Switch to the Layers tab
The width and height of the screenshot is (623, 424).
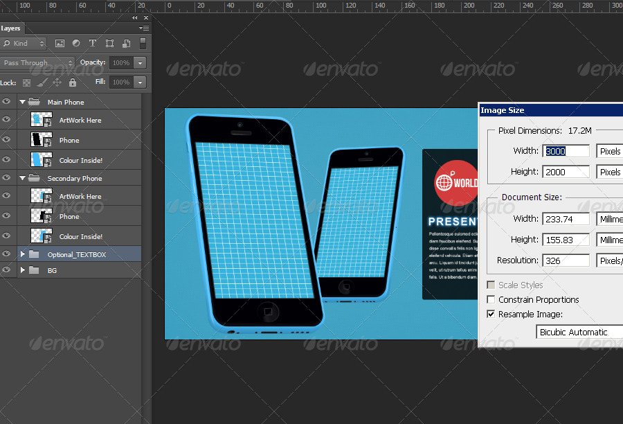[x=11, y=28]
